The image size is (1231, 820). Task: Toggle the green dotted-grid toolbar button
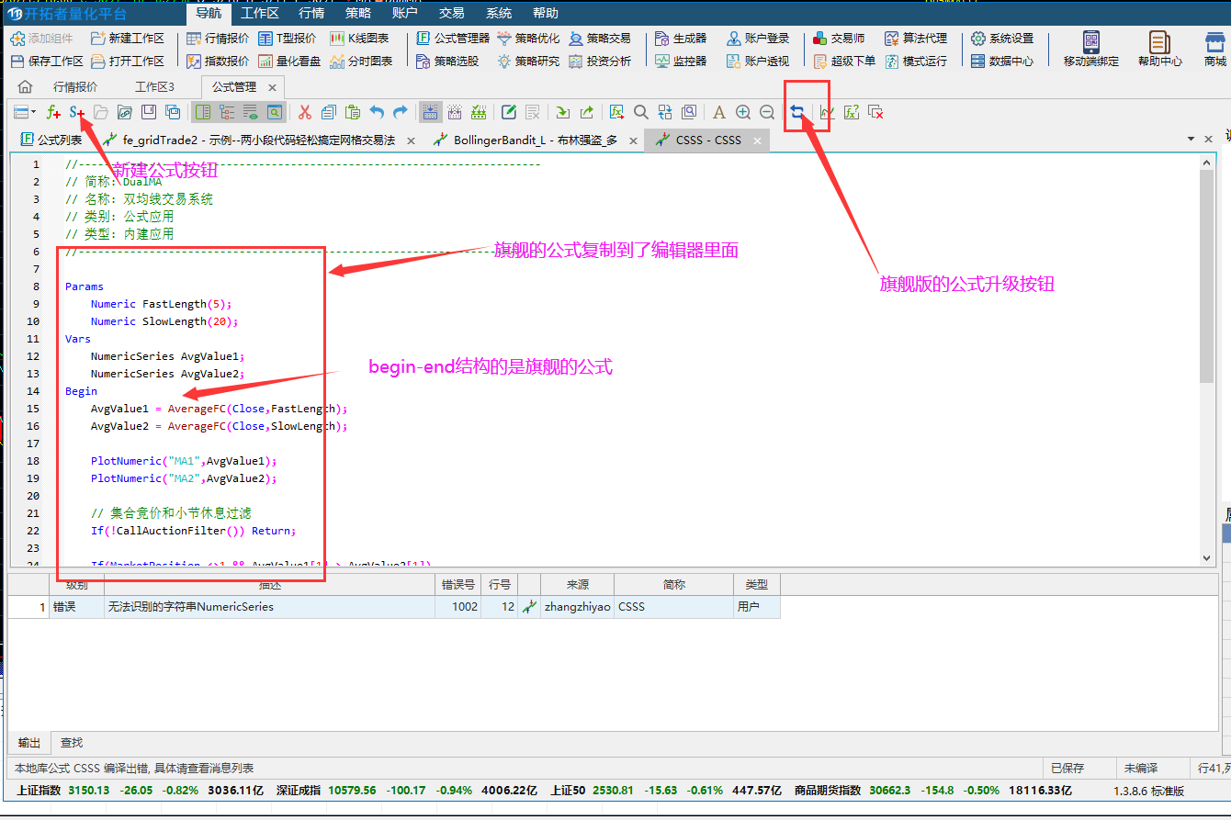[x=479, y=112]
